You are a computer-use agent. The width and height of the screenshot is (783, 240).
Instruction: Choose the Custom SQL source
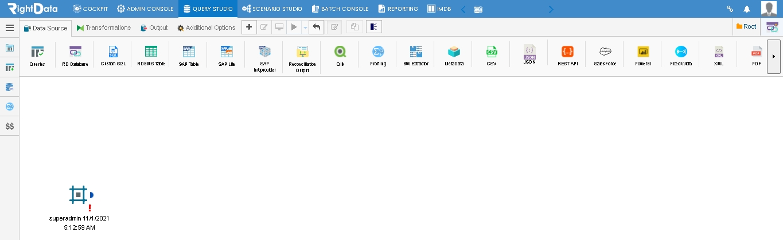(x=113, y=56)
